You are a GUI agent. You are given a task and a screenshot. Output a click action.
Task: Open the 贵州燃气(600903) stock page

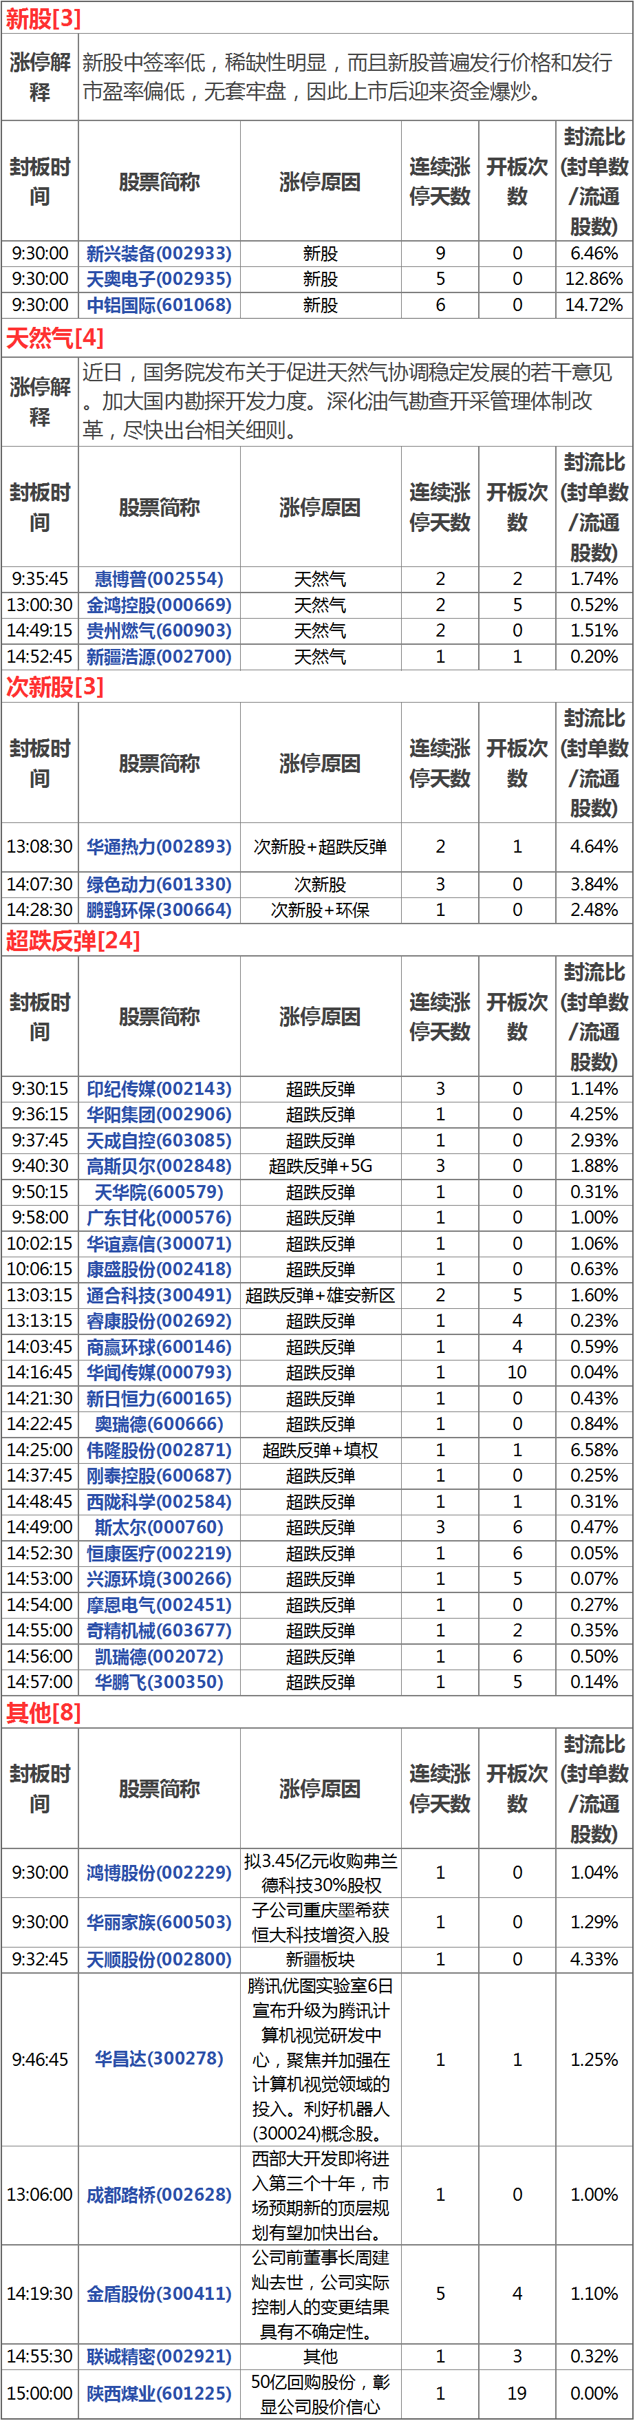[159, 630]
